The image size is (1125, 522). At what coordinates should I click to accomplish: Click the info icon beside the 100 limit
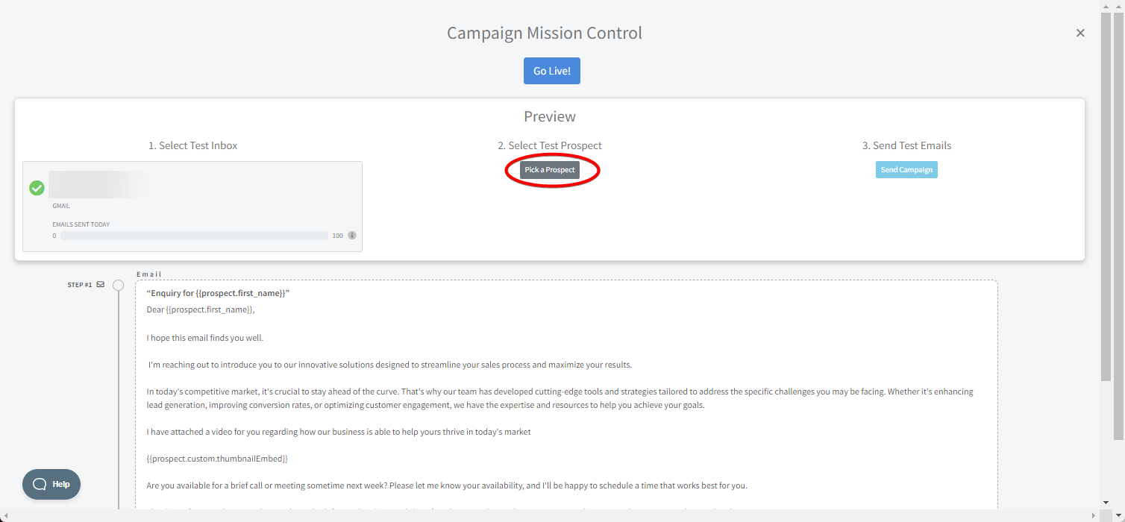point(352,236)
